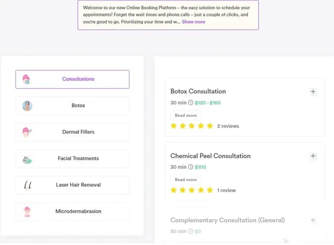Click the Botox Consultation star rating

coord(192,126)
